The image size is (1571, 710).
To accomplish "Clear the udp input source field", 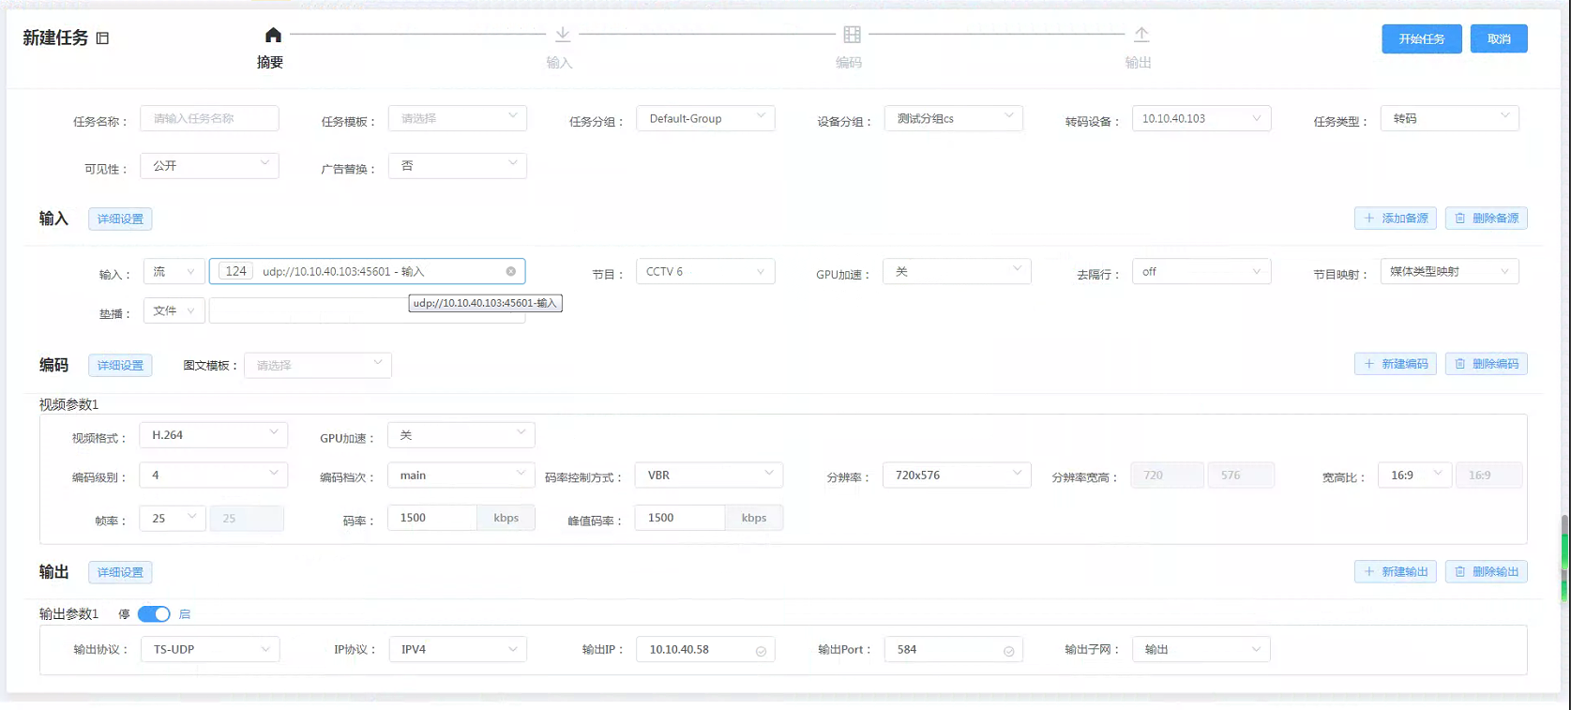I will click(x=511, y=271).
